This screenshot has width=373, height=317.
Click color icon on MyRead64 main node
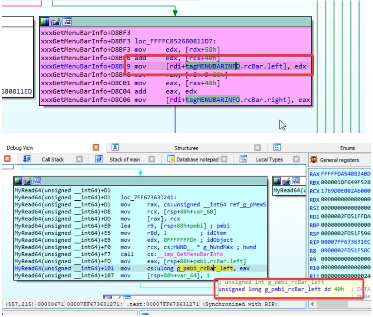tap(18, 181)
